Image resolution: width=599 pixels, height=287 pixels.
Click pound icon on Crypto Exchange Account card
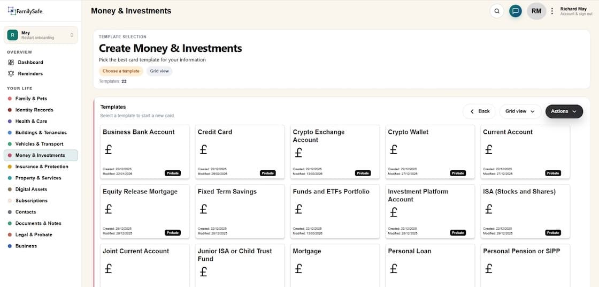[x=298, y=153]
